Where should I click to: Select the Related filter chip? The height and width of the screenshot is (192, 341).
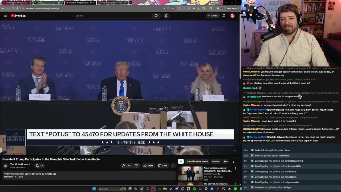click(x=216, y=161)
